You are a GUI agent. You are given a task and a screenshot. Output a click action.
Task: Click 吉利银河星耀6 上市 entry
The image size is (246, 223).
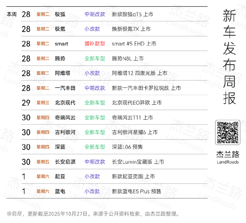135,132
